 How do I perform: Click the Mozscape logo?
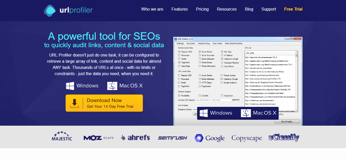tap(99, 138)
